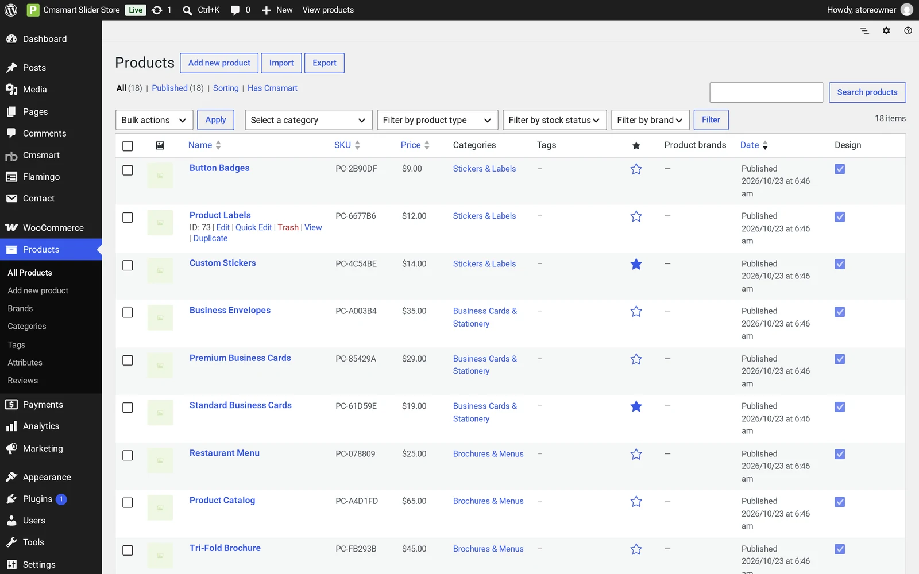Image resolution: width=919 pixels, height=574 pixels.
Task: Click the Add new product button
Action: [219, 63]
